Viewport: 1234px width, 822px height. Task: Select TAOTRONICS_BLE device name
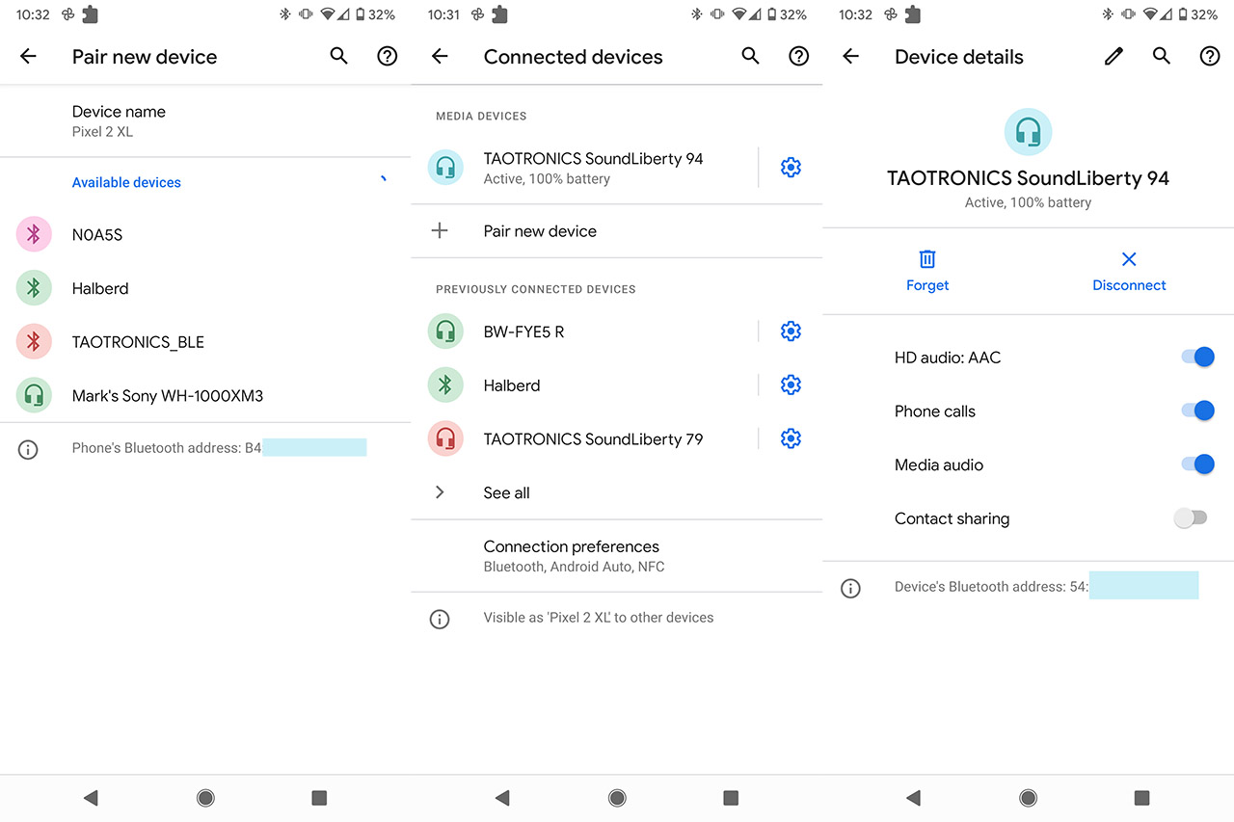pos(138,342)
